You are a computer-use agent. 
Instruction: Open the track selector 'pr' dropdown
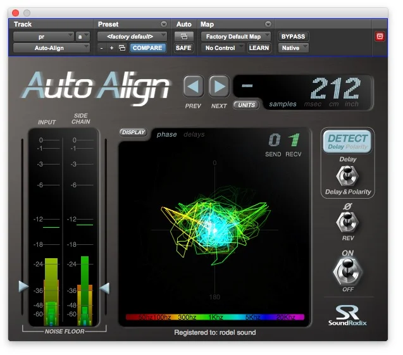[44, 37]
